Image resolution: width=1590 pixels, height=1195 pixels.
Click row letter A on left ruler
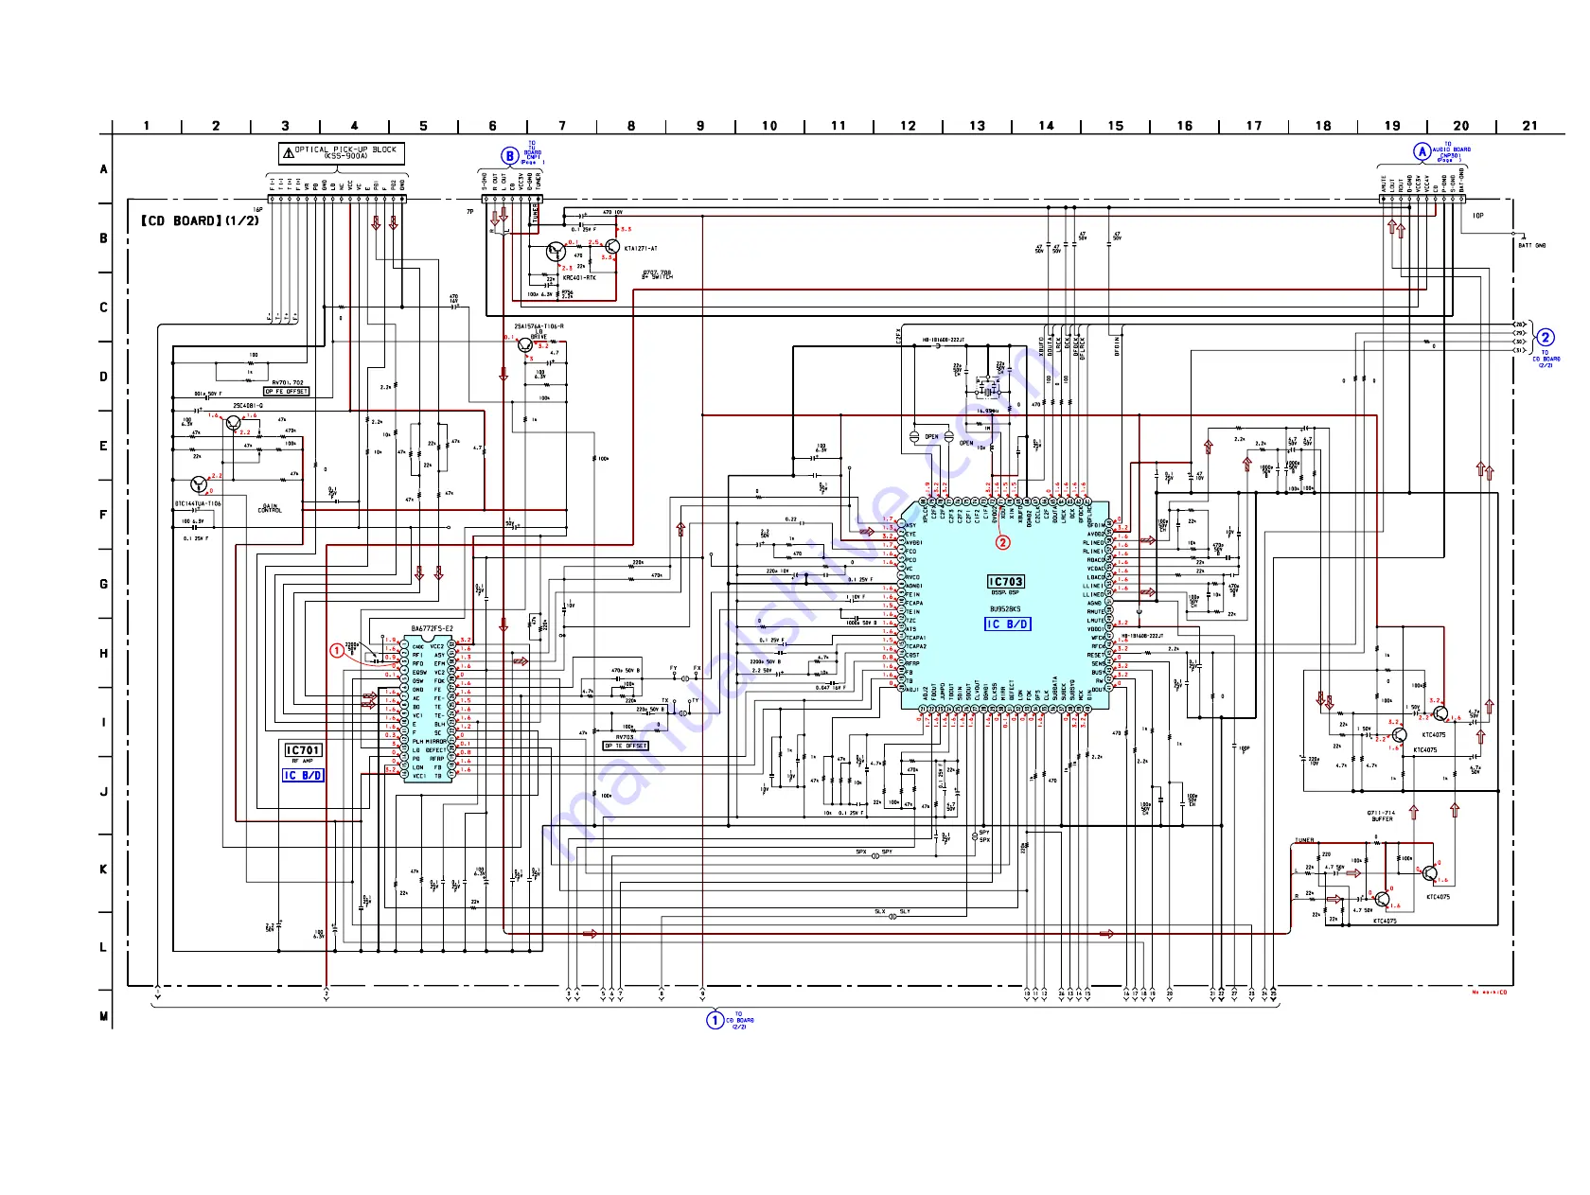point(104,169)
